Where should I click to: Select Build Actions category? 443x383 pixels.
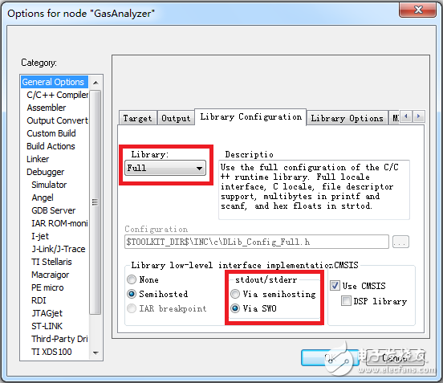[x=51, y=146]
